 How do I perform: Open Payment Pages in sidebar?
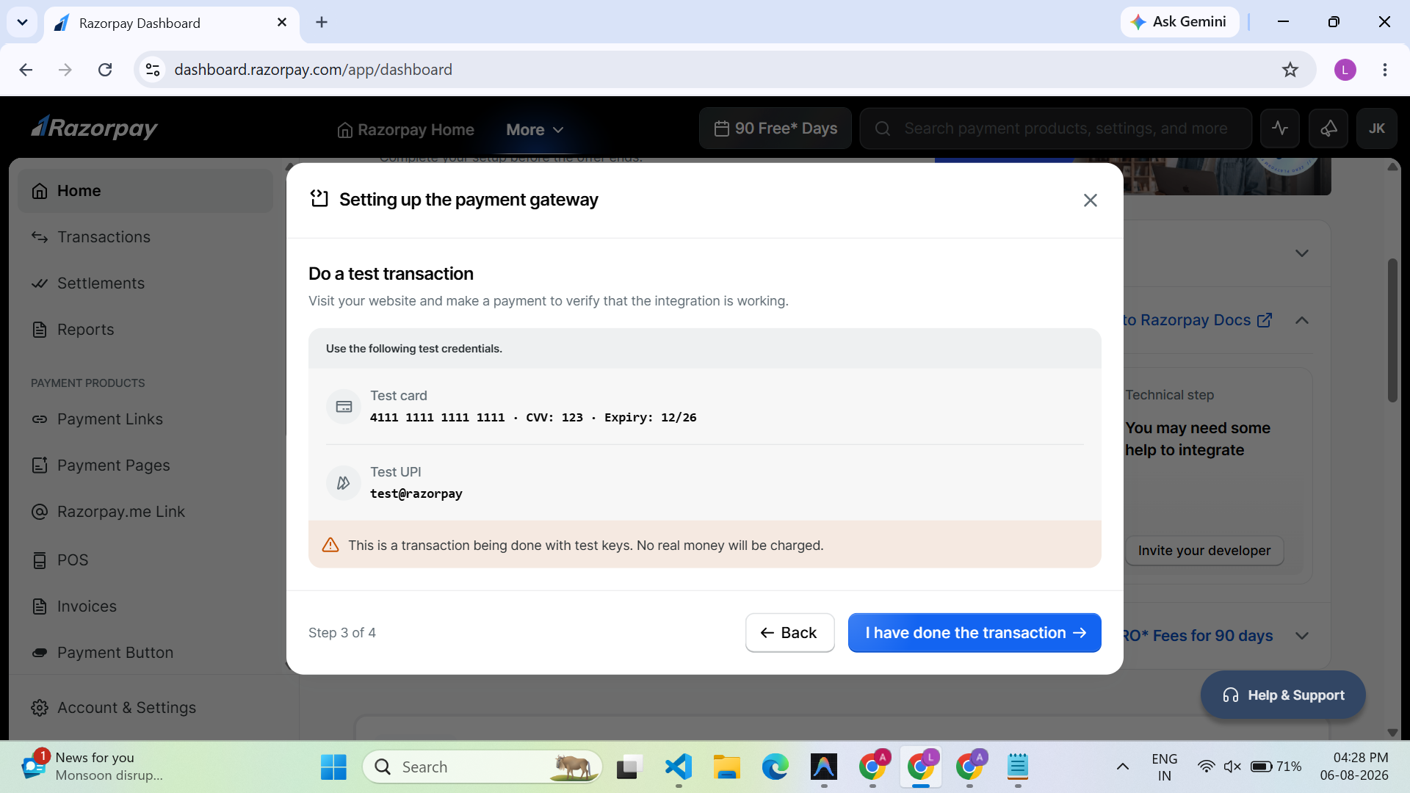145,466
